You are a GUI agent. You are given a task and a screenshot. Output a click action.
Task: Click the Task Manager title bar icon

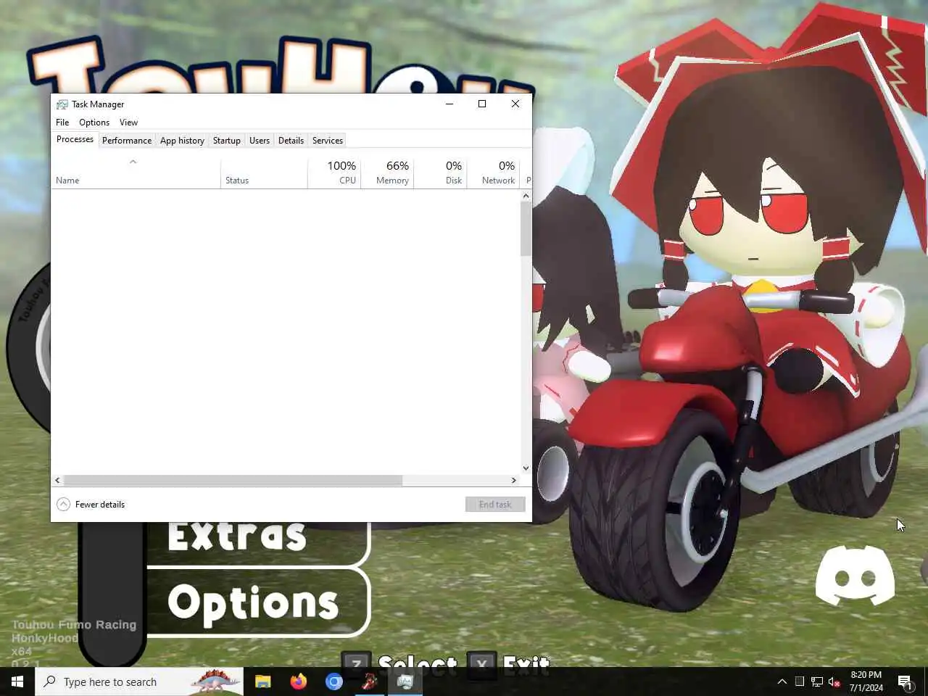point(62,104)
